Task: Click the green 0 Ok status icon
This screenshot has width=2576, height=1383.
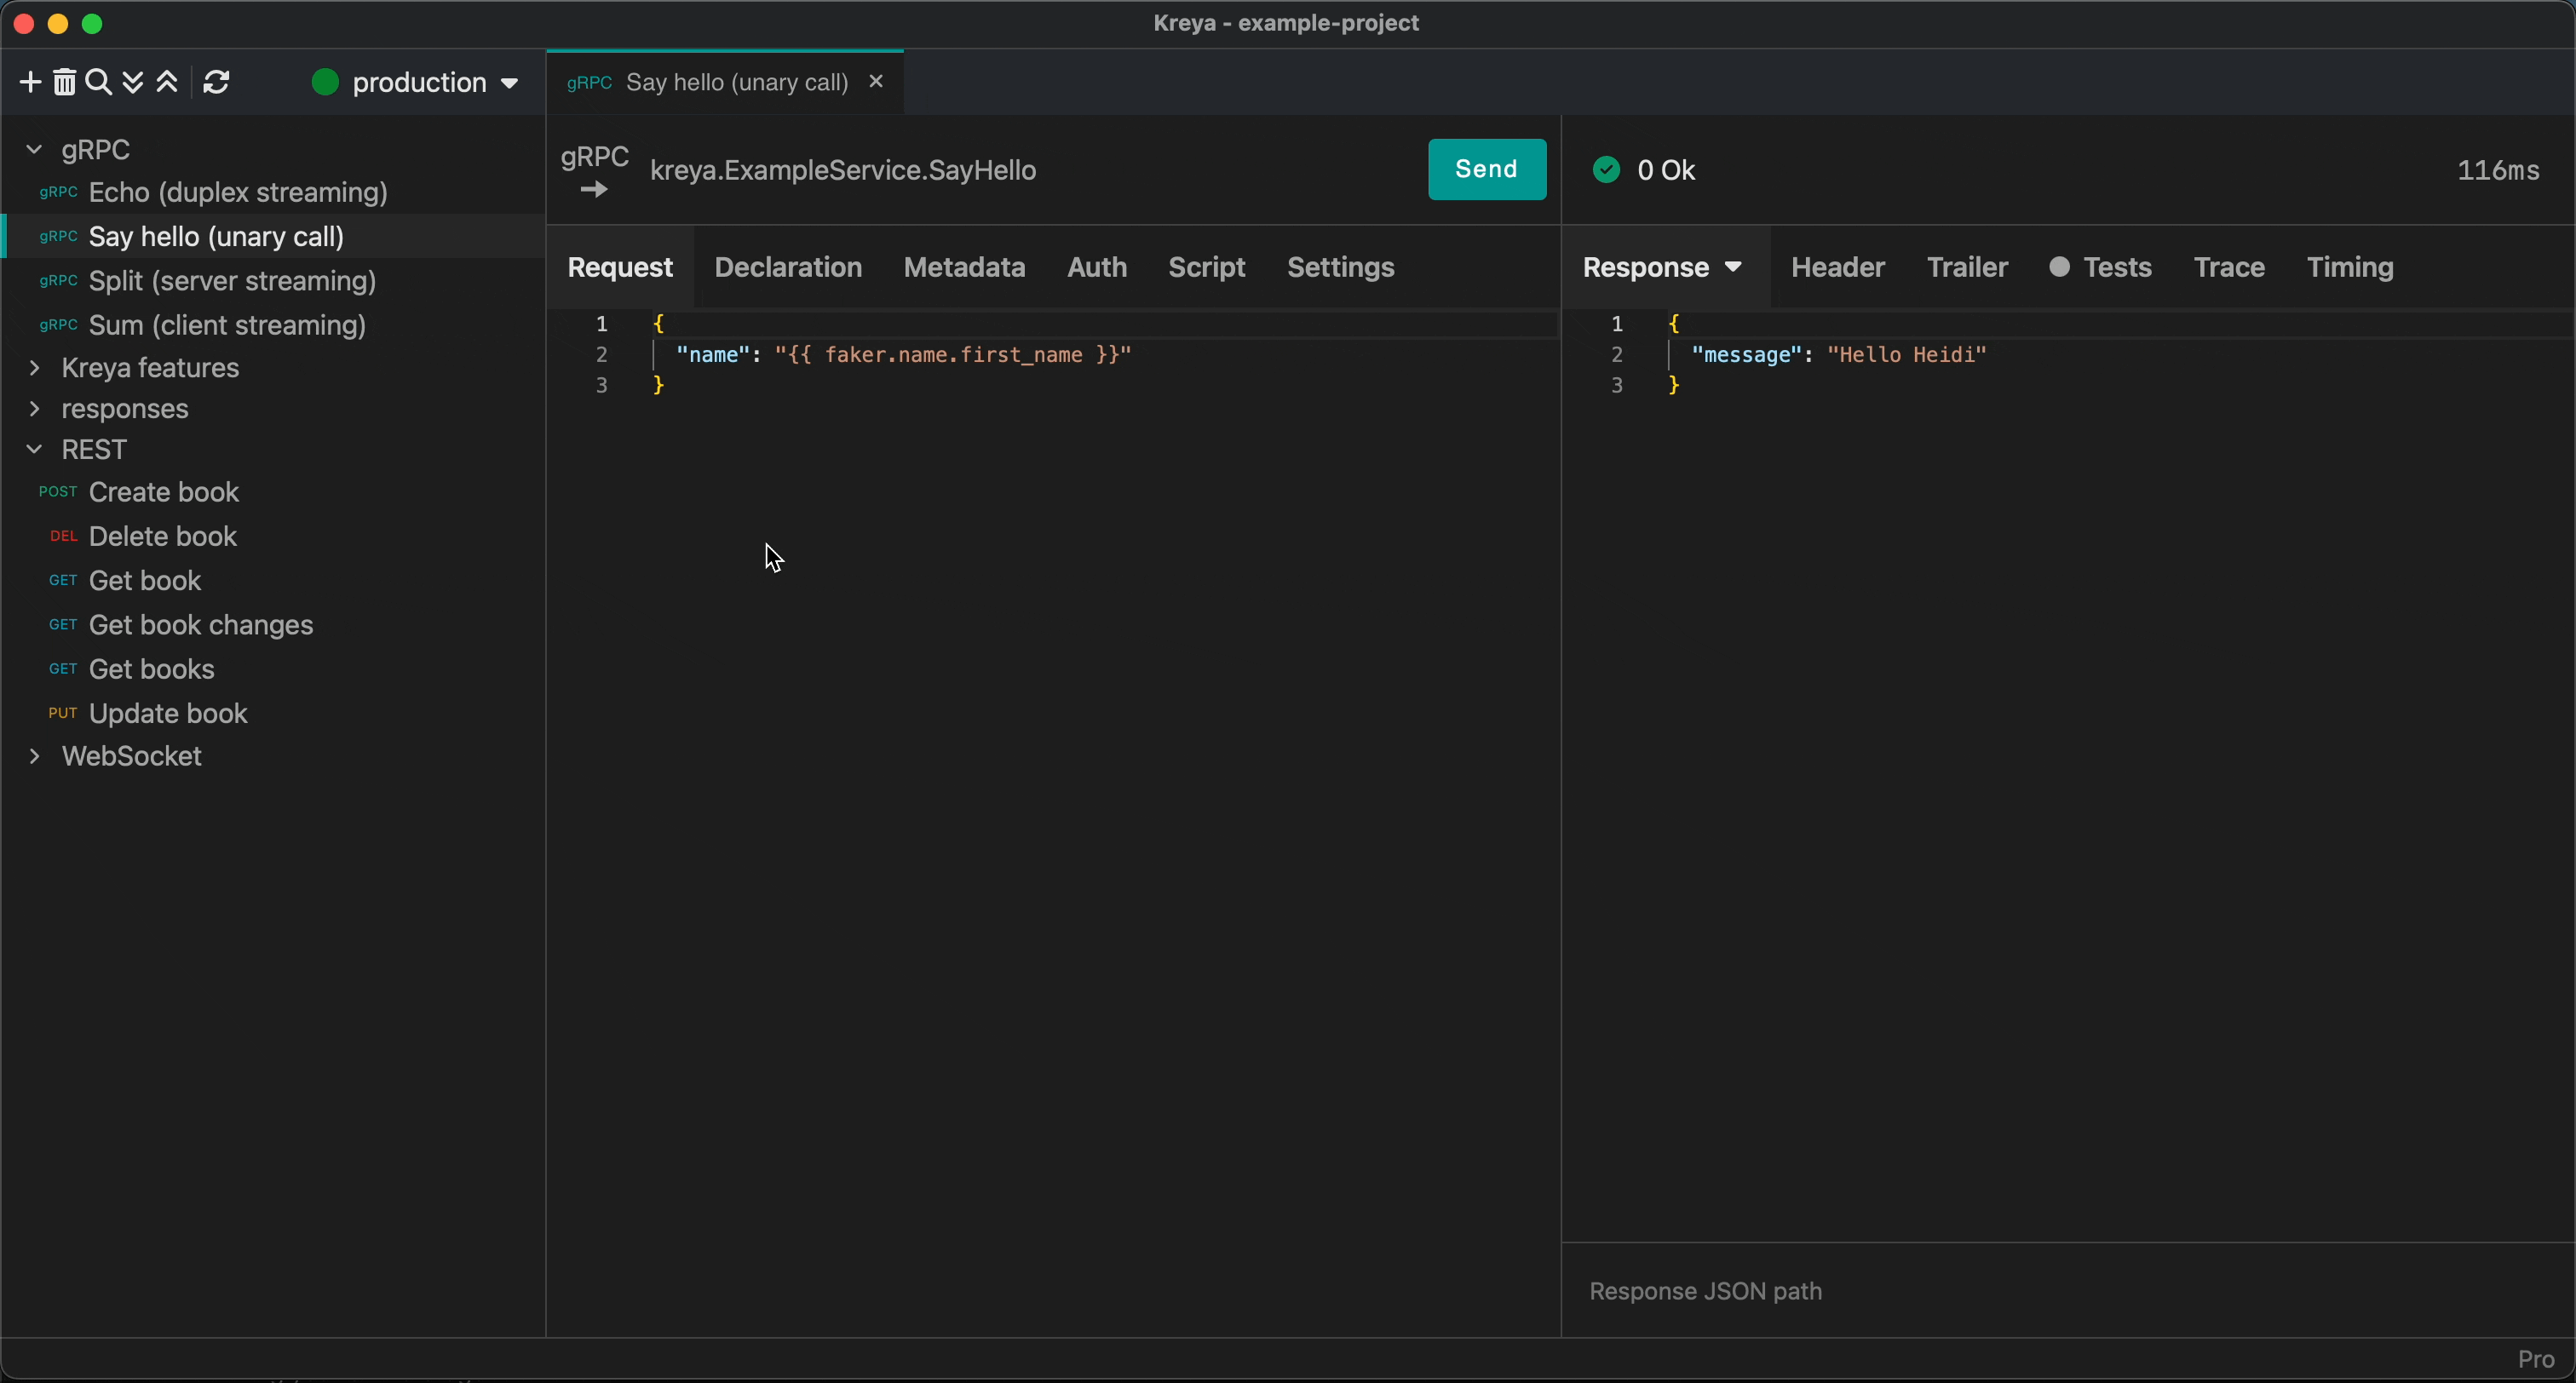Action: click(x=1606, y=170)
